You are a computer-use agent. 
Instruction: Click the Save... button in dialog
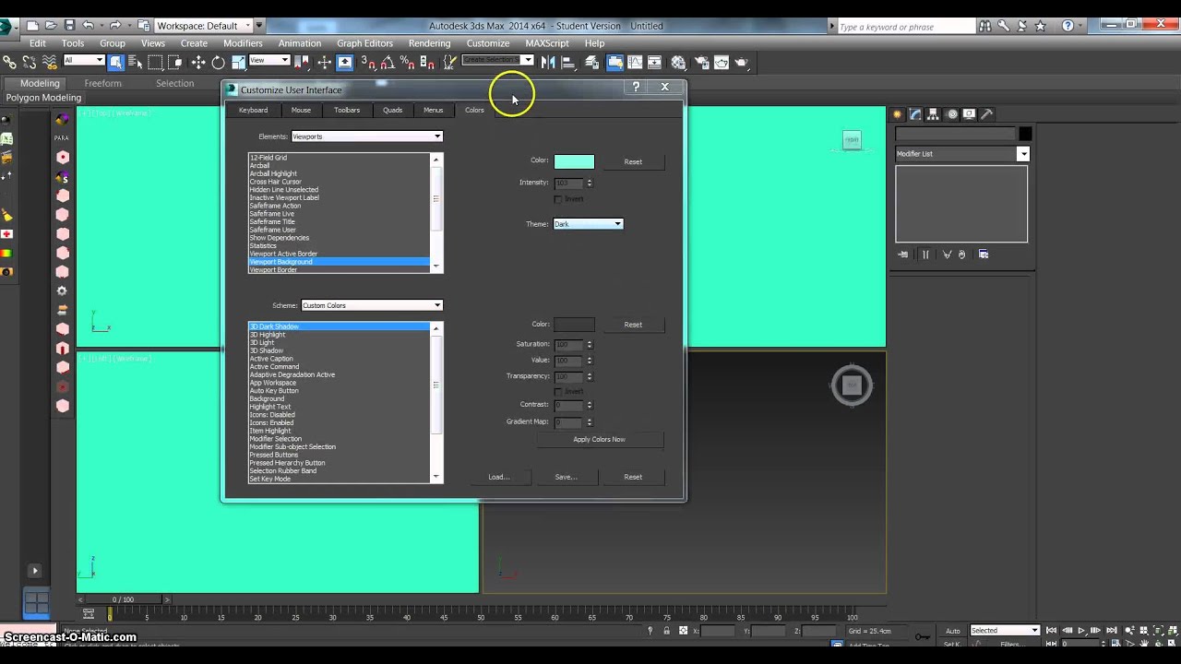[566, 477]
